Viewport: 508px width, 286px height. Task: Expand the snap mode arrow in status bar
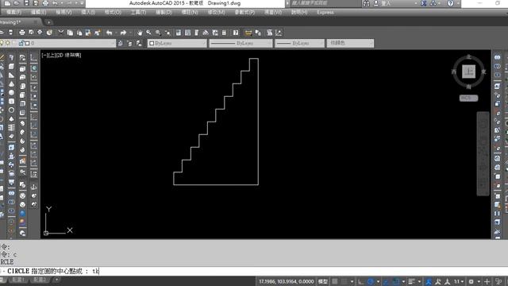352,281
